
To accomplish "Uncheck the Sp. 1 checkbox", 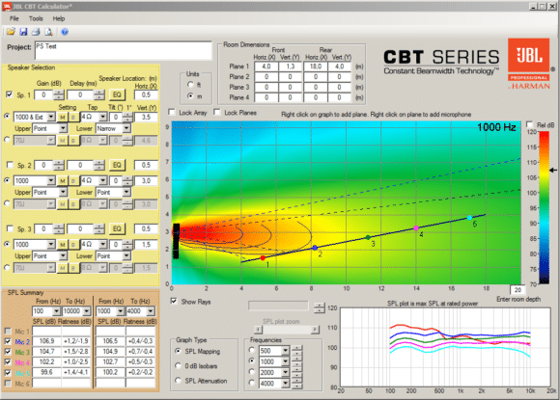I will pyautogui.click(x=10, y=94).
